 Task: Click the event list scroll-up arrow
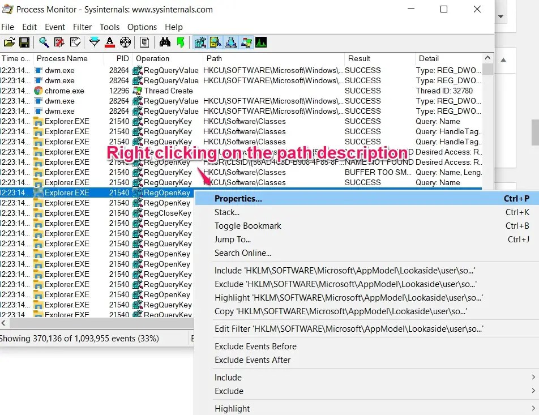(x=487, y=58)
